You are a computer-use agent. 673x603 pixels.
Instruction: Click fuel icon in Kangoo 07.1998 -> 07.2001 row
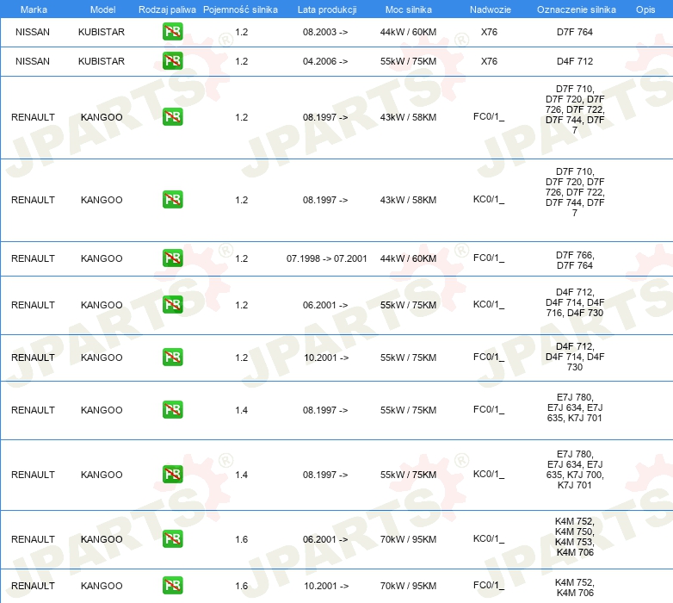pyautogui.click(x=172, y=258)
